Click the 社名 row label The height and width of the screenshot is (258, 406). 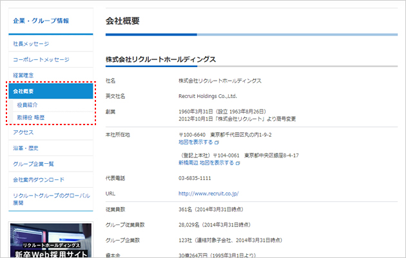point(110,81)
